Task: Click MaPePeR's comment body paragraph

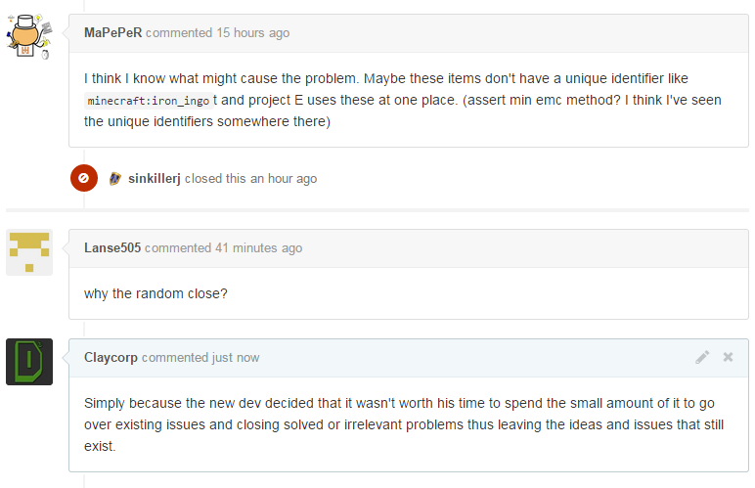Action: [403, 100]
